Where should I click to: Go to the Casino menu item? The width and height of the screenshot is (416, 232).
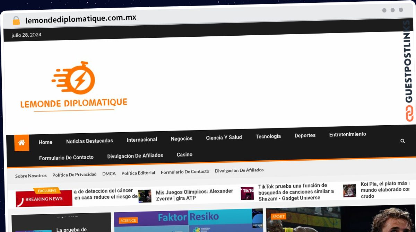coord(184,154)
